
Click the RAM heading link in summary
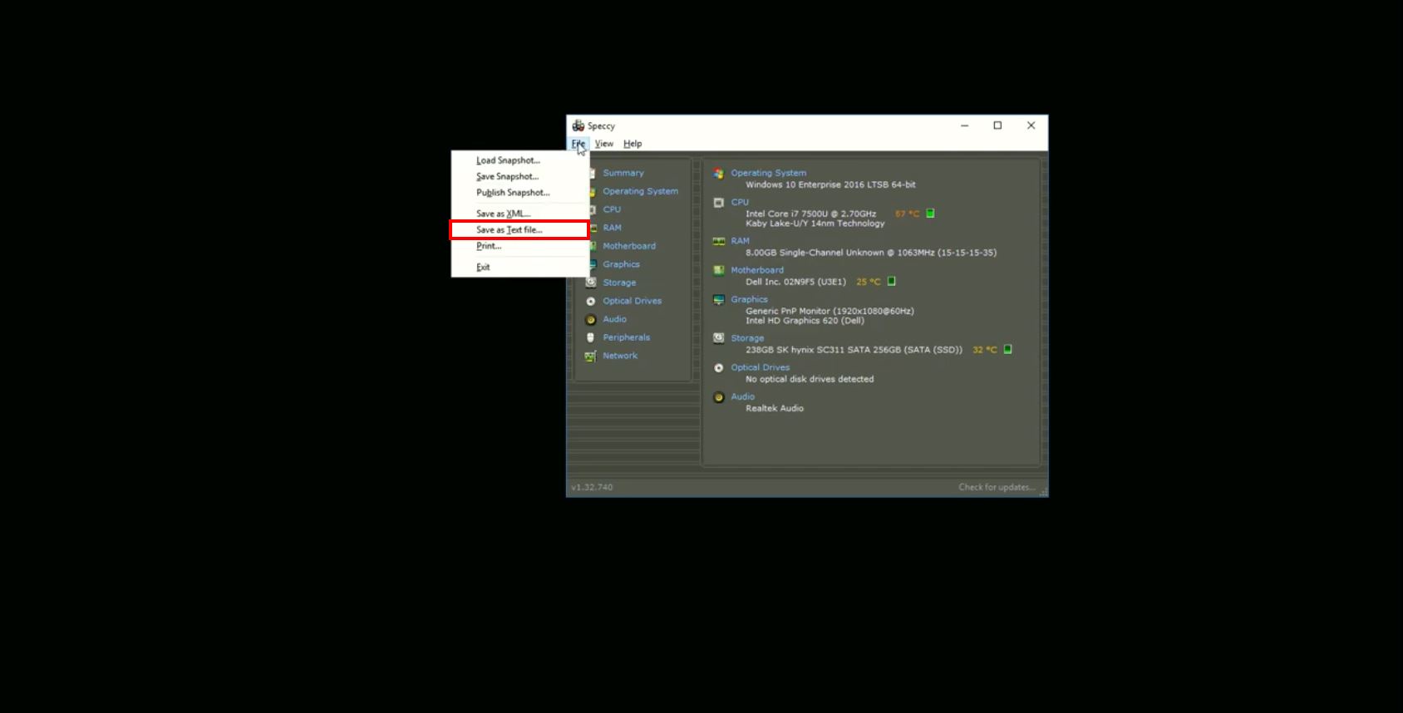[x=741, y=241]
